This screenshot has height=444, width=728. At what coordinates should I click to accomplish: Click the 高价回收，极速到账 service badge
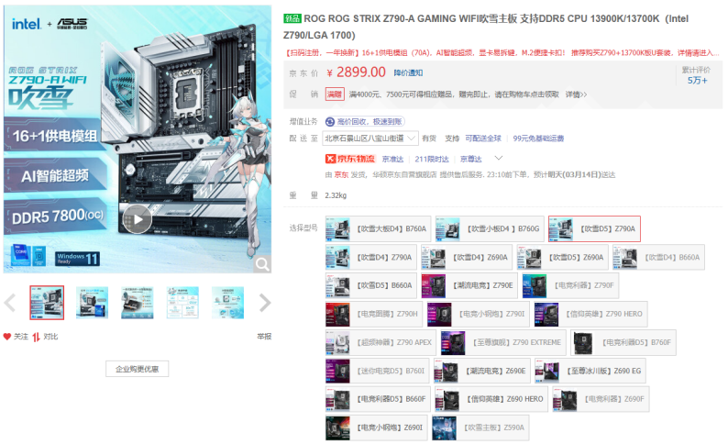click(365, 122)
